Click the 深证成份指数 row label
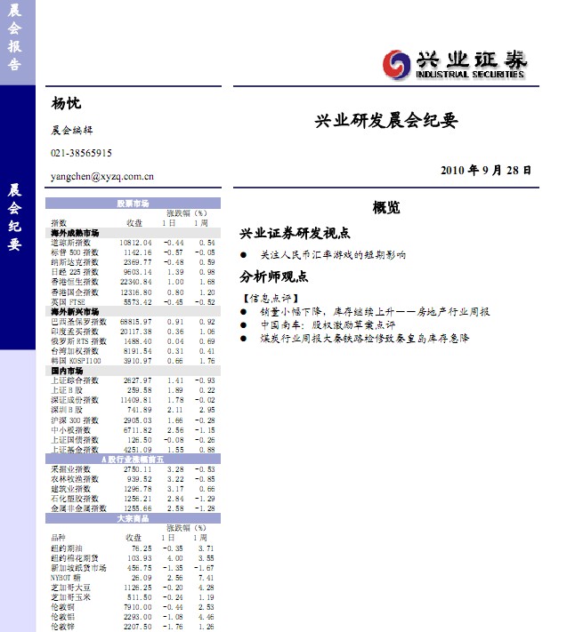 pyautogui.click(x=75, y=400)
